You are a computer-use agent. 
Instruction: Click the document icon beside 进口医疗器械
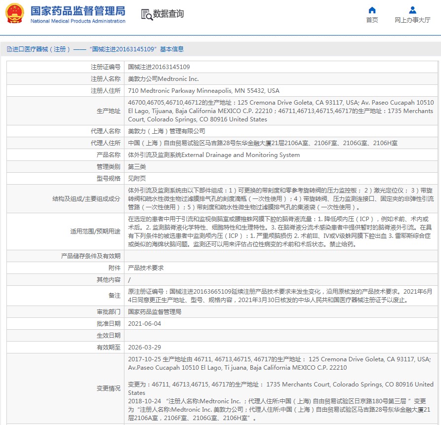9,49
